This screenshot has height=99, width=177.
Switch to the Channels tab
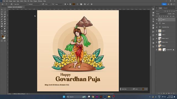(165, 8)
